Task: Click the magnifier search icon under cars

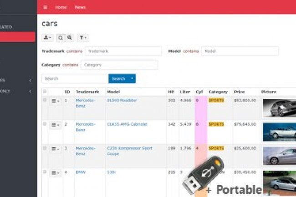Action: 61,38
